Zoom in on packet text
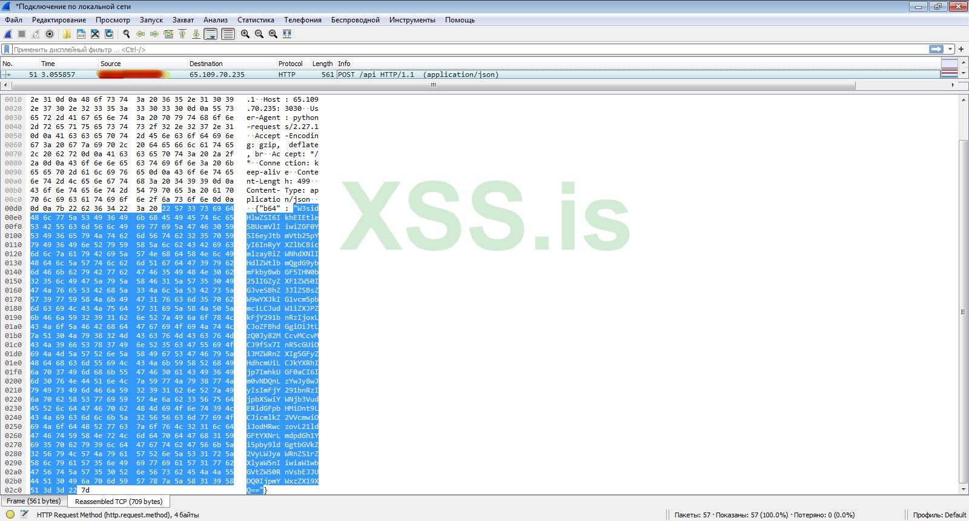Screen dimensions: 969x521 pyautogui.click(x=245, y=34)
